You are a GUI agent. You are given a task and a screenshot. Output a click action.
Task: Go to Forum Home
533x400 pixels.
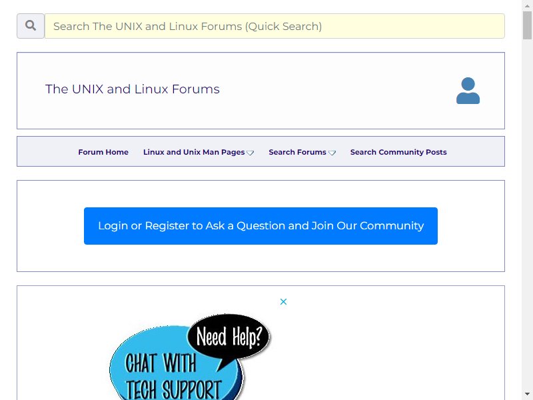coord(103,152)
